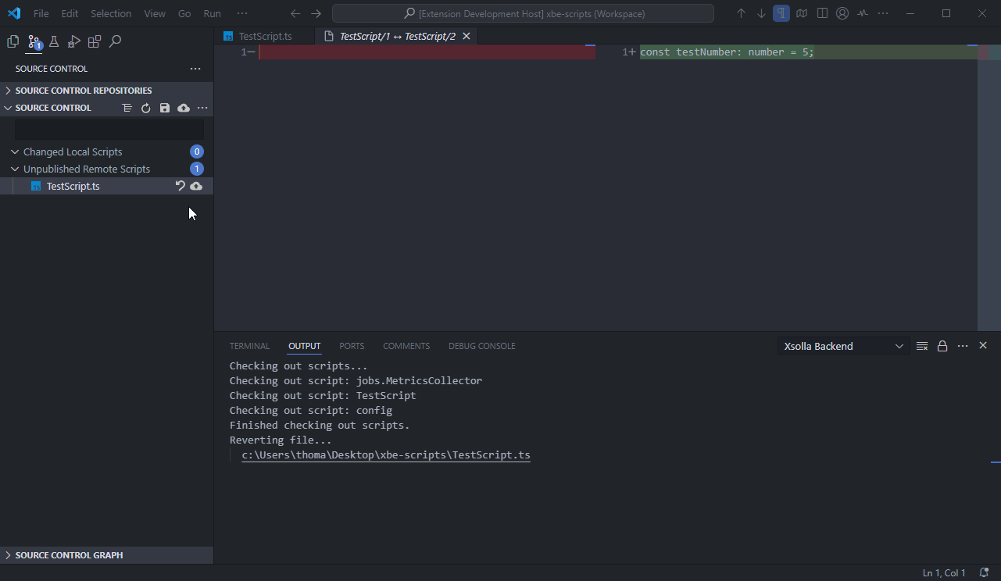Click the view-as-tree icon in the Source Control header

pyautogui.click(x=127, y=108)
